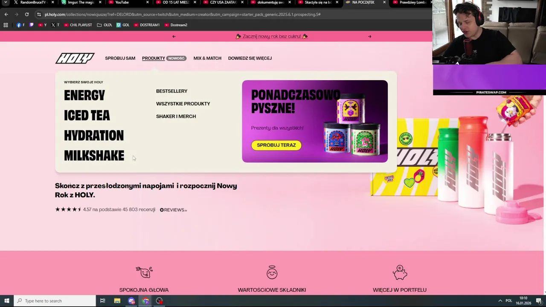
Task: Click the address bar URL
Action: [x=183, y=14]
